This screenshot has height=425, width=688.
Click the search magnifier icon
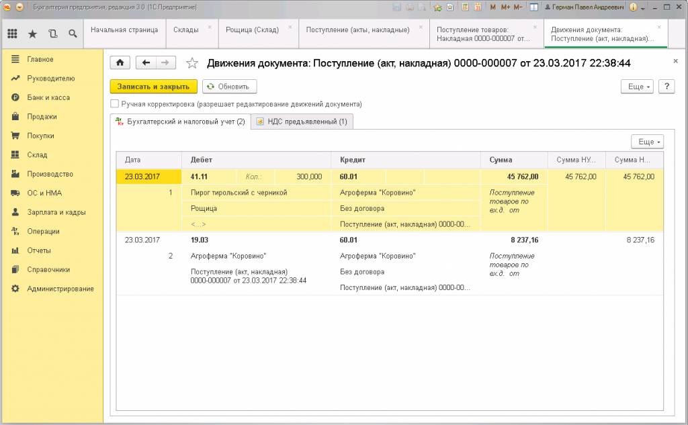(x=73, y=34)
